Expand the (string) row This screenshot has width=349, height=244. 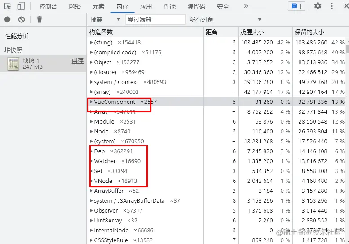point(91,42)
